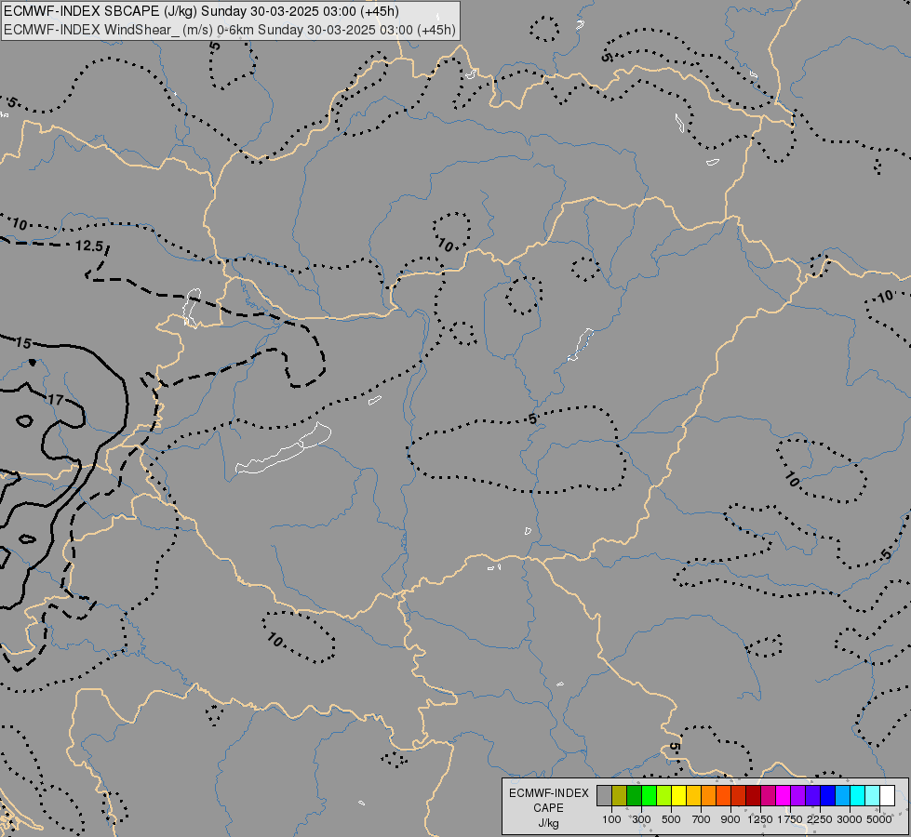The width and height of the screenshot is (911, 837).
Task: Click the 17 contour label
Action: pos(56,400)
